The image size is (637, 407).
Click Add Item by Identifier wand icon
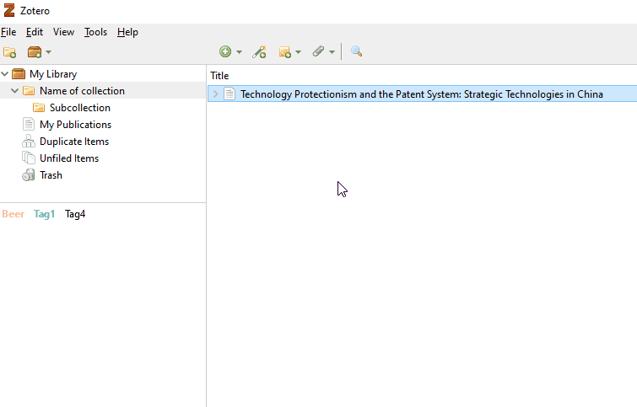[259, 51]
